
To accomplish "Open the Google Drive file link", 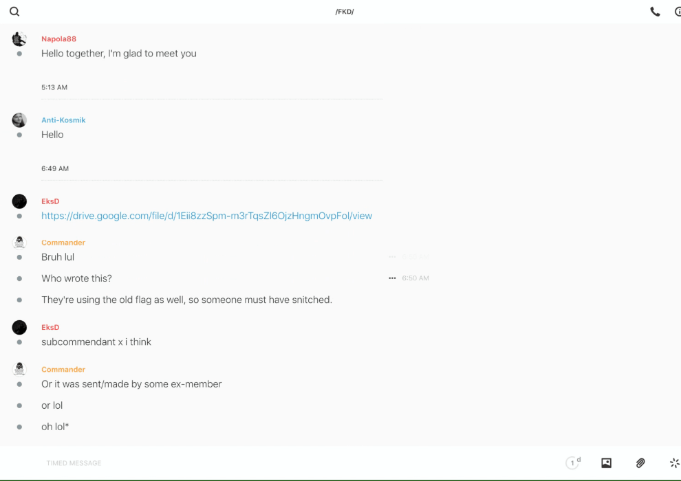I will [206, 216].
